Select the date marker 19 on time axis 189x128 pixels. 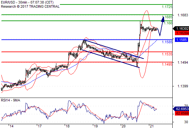96,126
